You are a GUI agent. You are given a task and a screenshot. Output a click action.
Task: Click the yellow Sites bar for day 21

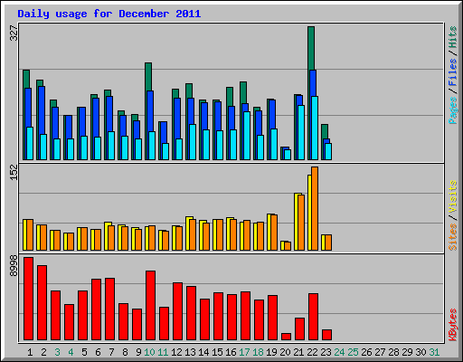pos(296,222)
